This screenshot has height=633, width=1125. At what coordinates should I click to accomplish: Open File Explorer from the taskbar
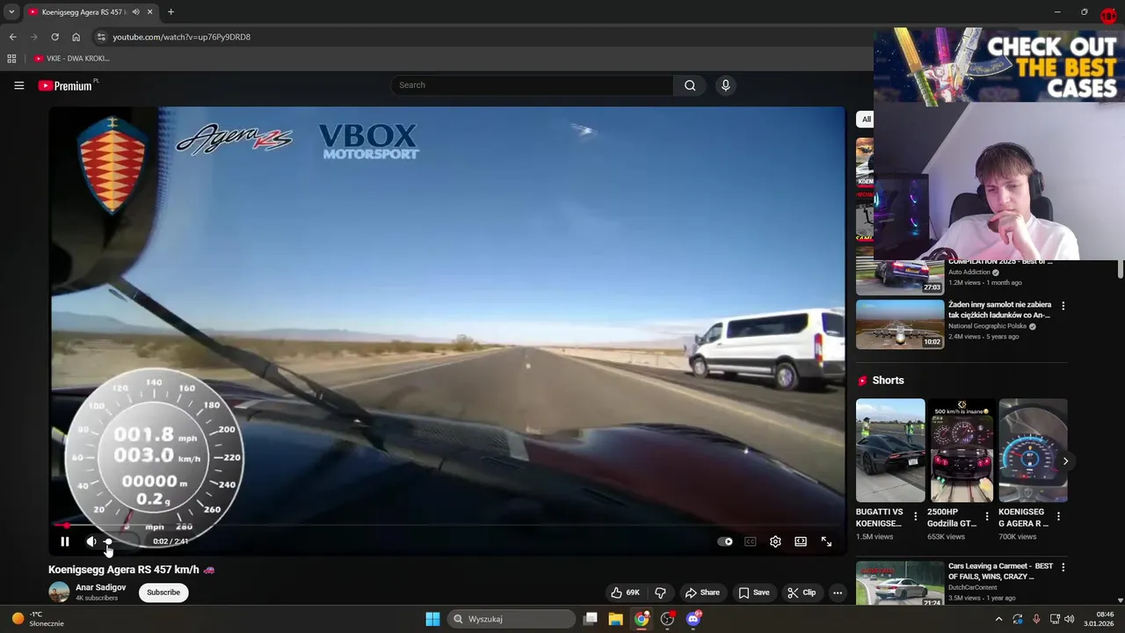[x=615, y=619]
